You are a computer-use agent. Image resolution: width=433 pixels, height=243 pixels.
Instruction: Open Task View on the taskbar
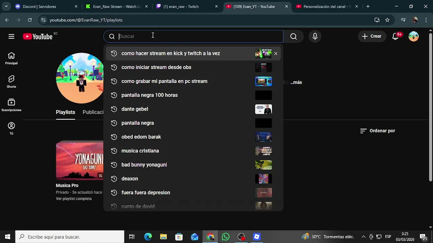[132, 237]
